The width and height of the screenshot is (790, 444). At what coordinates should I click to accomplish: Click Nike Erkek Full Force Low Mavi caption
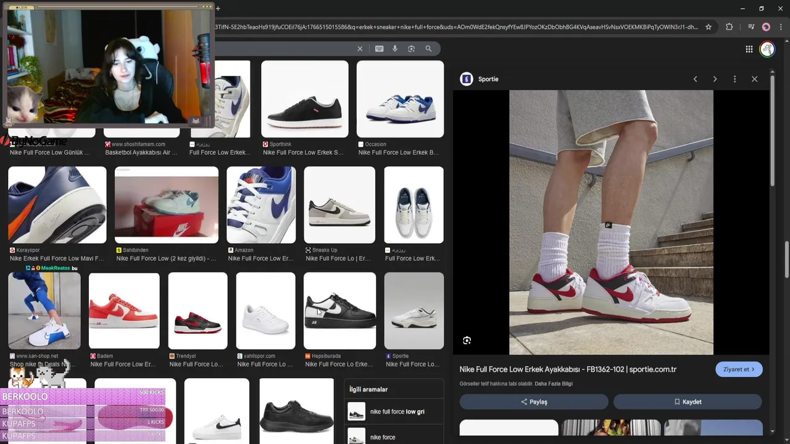click(56, 258)
